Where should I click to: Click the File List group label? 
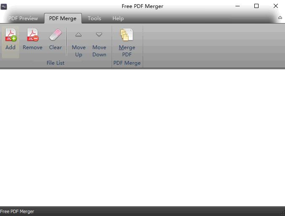[x=55, y=63]
